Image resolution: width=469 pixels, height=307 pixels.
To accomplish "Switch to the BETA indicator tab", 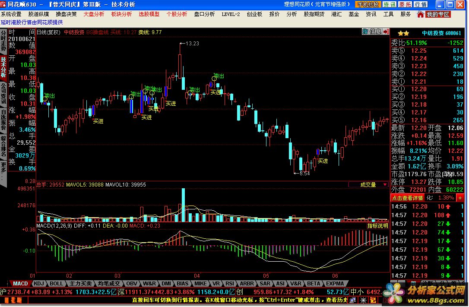I will tap(314, 283).
